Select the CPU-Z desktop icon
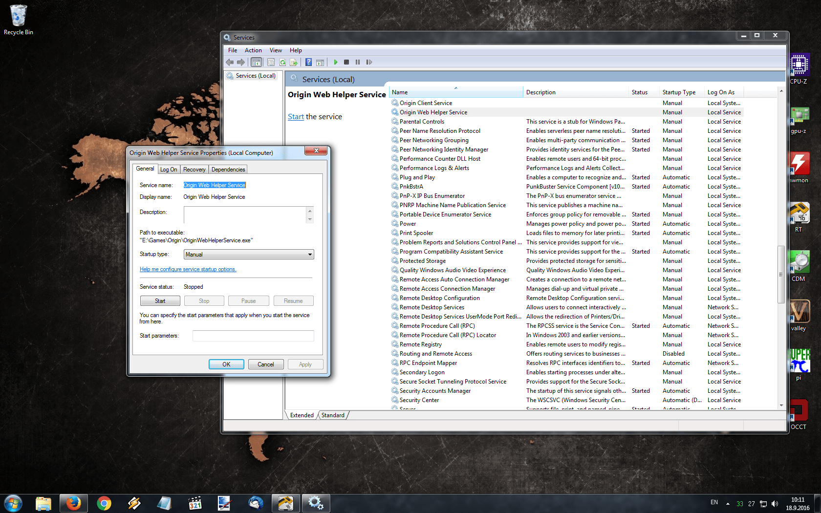 coord(799,69)
